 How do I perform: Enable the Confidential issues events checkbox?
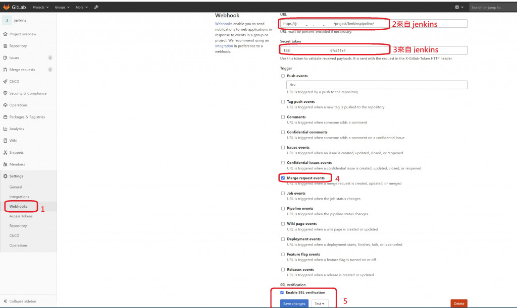tap(283, 162)
